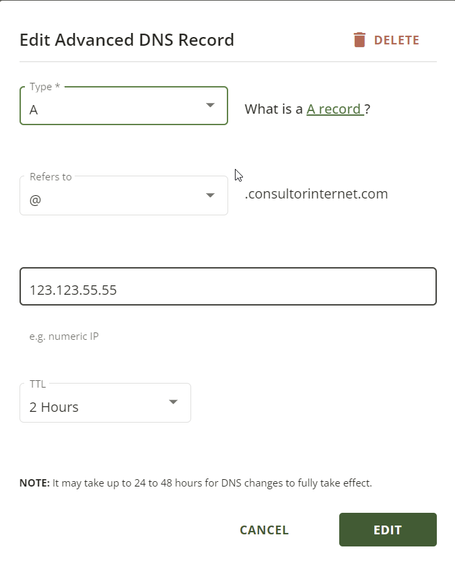Expand the Refers to dropdown
455x570 pixels.
tap(124, 196)
